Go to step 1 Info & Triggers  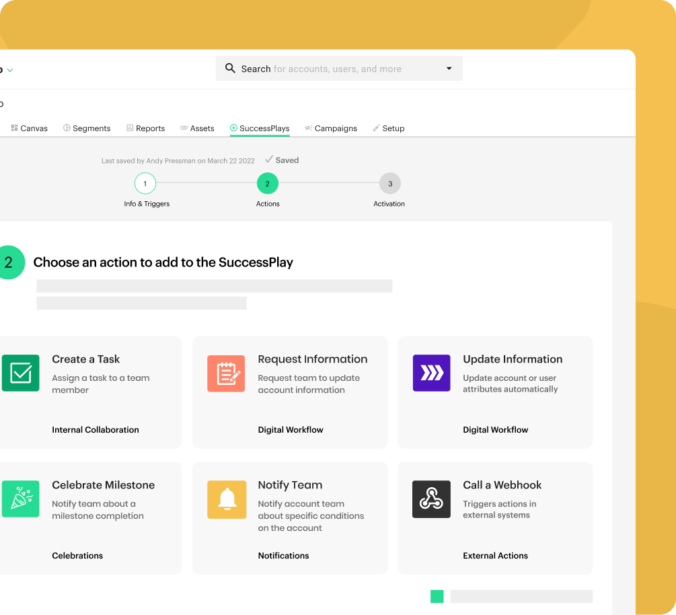coord(145,184)
